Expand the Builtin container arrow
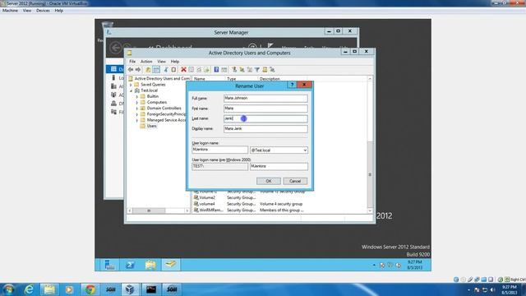 (137, 97)
